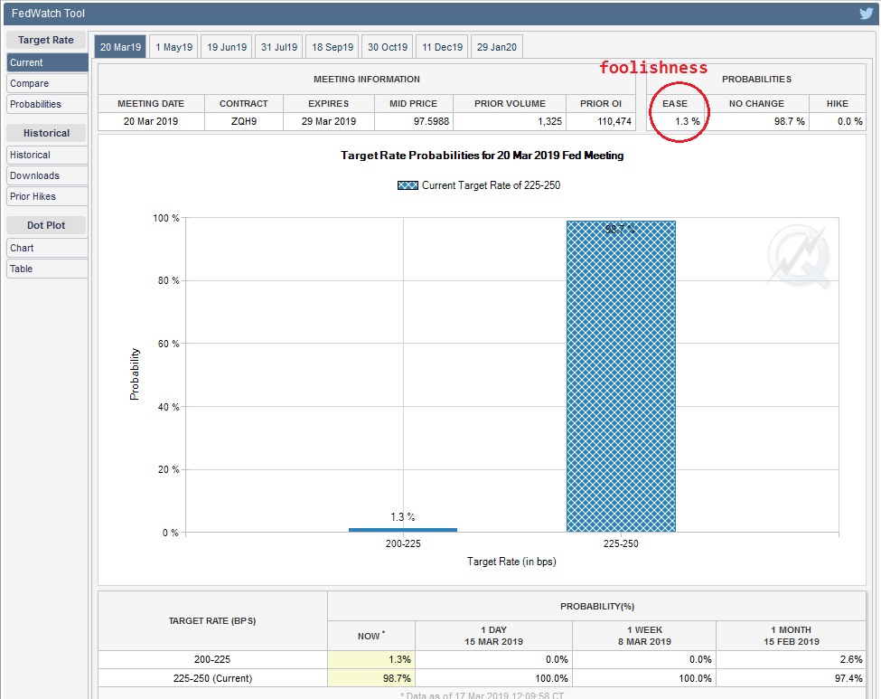Click the PRIOR VOLUME column header

tap(510, 103)
